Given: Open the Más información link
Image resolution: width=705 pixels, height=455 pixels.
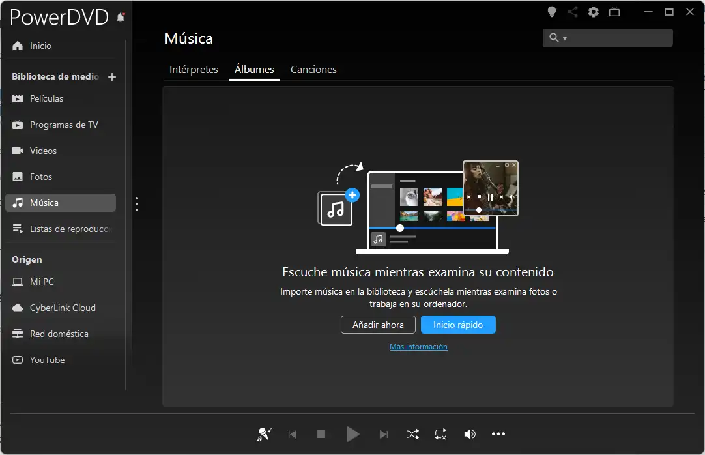Looking at the screenshot, I should 418,347.
